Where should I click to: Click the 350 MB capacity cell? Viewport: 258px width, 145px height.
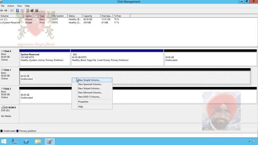[x=87, y=23]
